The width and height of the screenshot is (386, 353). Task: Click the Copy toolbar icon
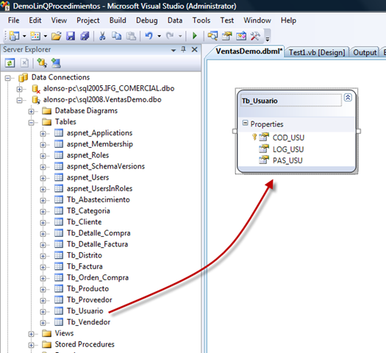point(116,36)
